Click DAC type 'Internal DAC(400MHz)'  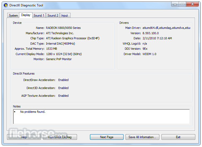[60, 44]
